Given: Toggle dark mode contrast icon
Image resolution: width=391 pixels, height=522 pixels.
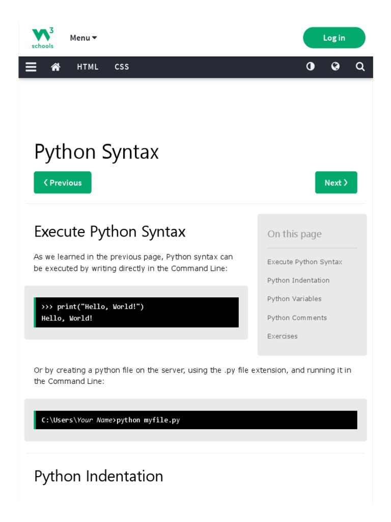Looking at the screenshot, I should point(310,66).
